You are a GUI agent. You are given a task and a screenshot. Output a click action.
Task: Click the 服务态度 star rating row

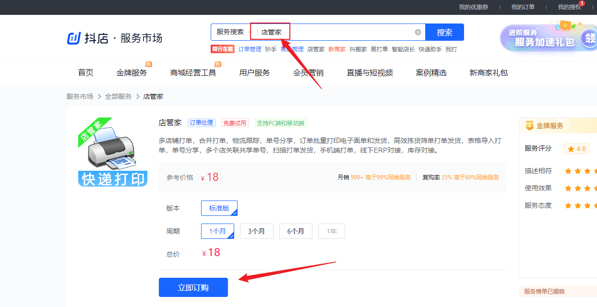561,205
